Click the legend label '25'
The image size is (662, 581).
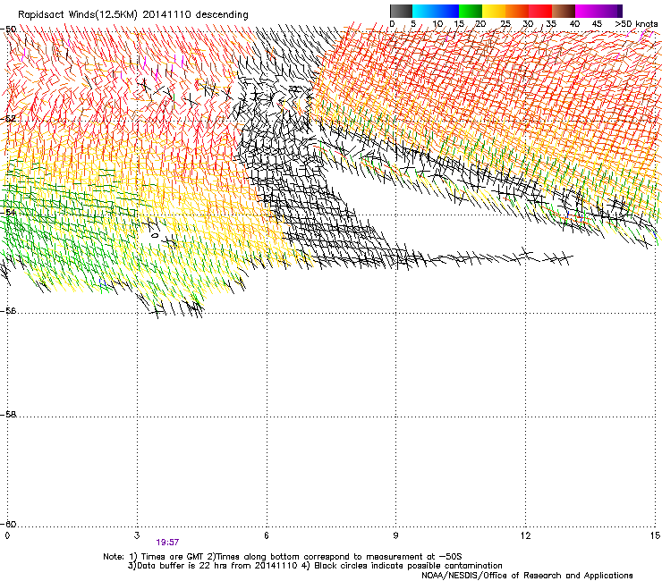click(505, 24)
